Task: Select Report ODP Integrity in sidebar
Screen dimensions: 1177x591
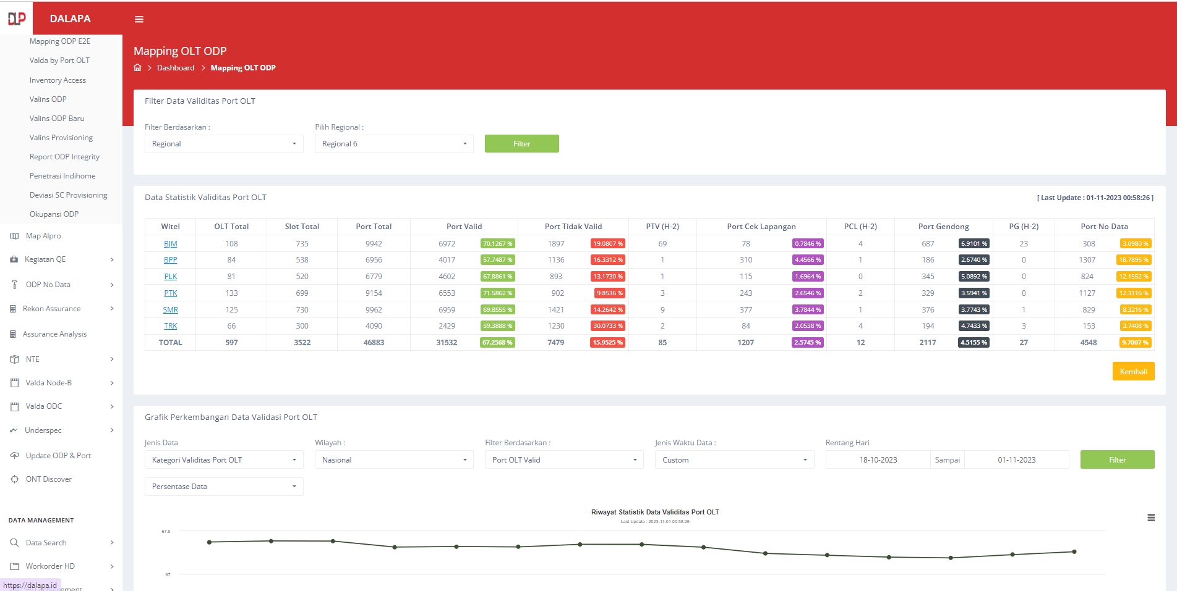Action: [x=64, y=157]
